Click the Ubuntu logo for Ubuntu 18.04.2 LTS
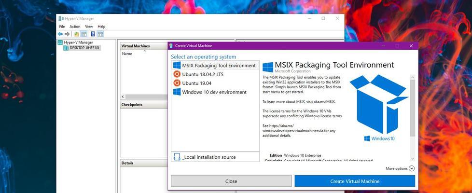The width and height of the screenshot is (472, 193). tap(177, 74)
